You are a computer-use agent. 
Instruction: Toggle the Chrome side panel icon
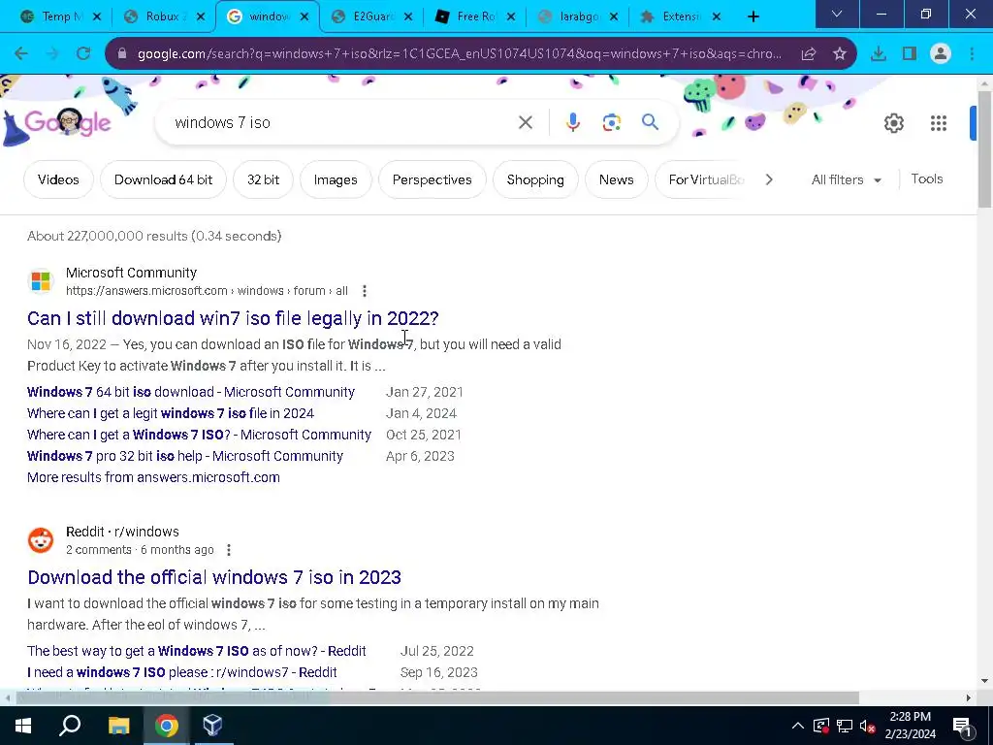tap(910, 54)
